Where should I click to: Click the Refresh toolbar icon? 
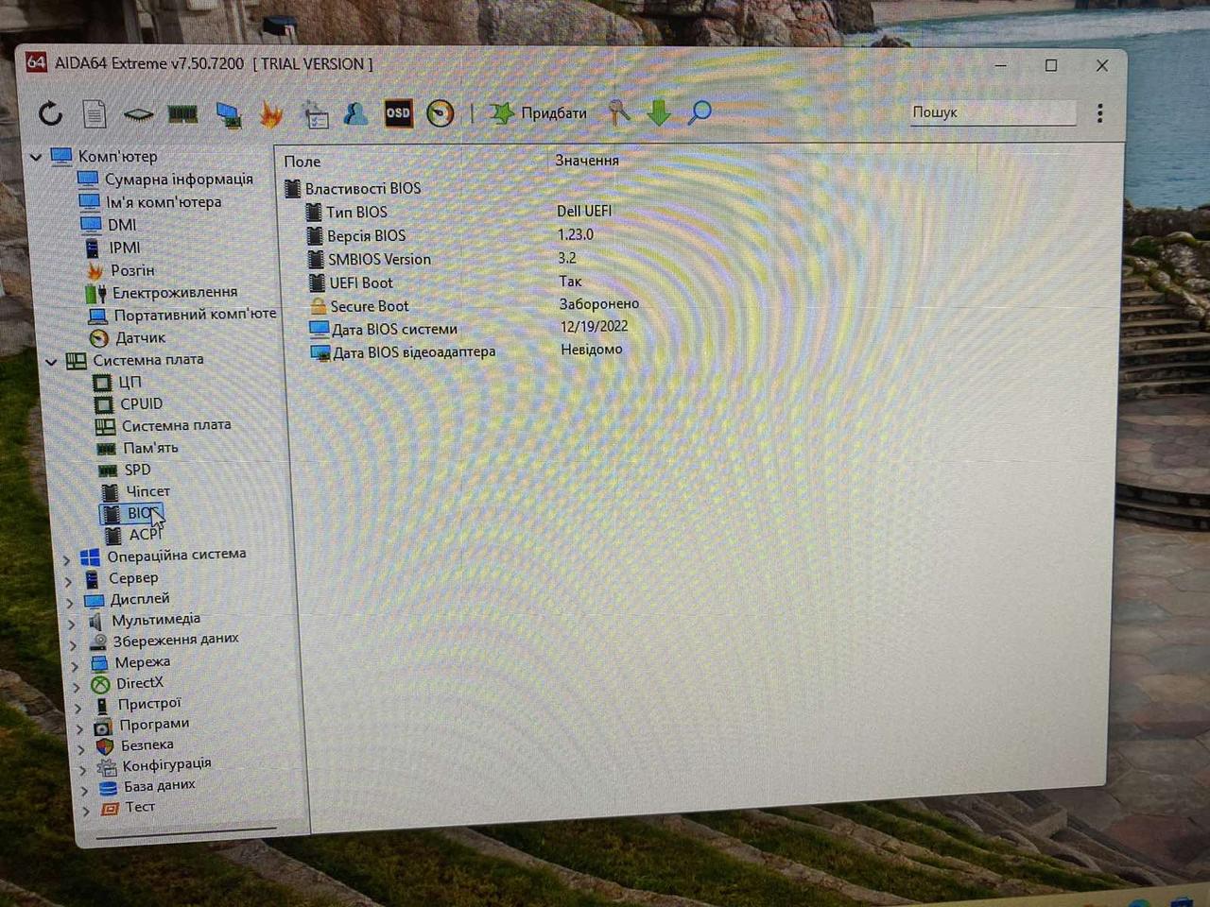[51, 114]
